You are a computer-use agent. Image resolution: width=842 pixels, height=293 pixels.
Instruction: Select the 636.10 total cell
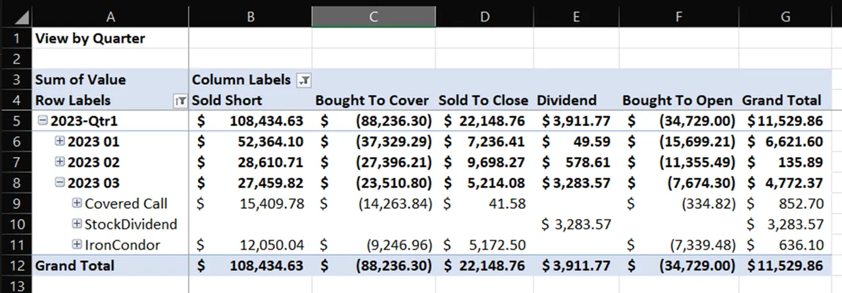pyautogui.click(x=785, y=245)
